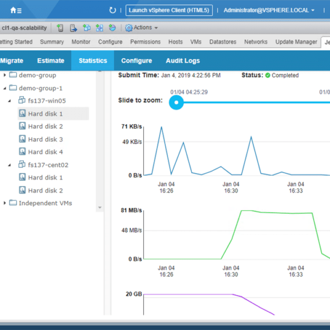Click the 01/04 04:25:29 slider timestamp

189,92
